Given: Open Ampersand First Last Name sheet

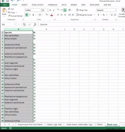Looking at the screenshot, I should point(30,125).
